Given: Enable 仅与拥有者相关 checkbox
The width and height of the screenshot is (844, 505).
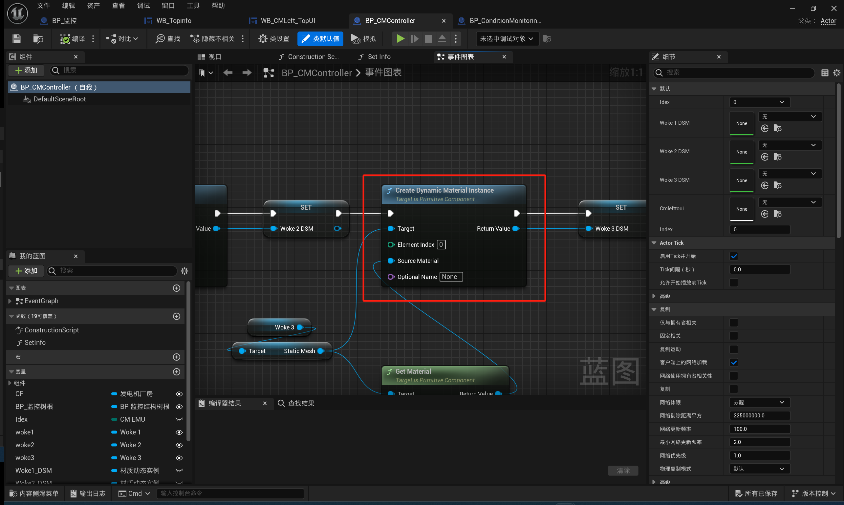Looking at the screenshot, I should (x=734, y=323).
